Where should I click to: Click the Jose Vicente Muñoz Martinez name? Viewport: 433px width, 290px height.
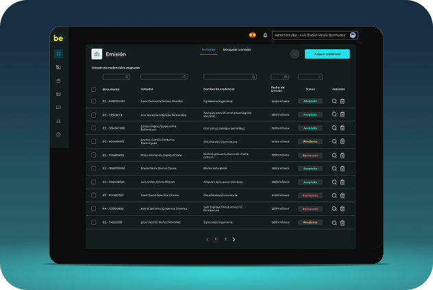(160, 222)
